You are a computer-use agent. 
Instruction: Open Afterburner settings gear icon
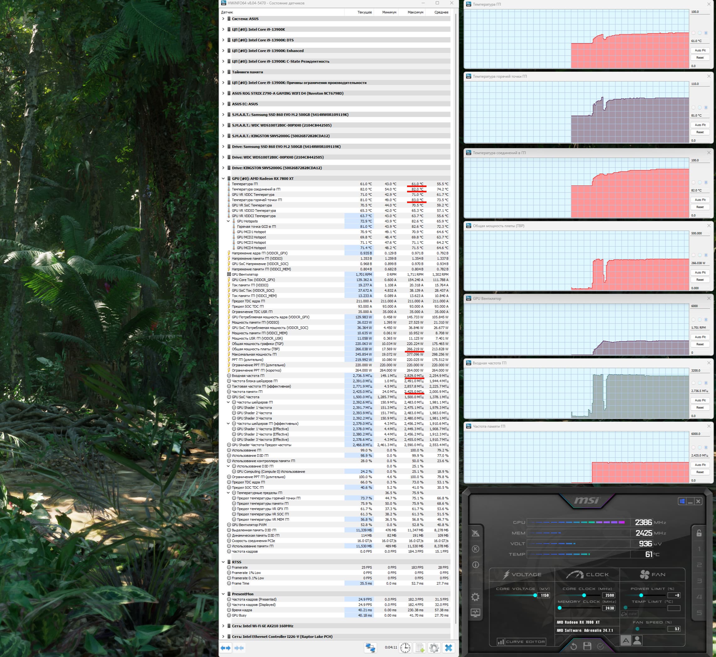pyautogui.click(x=475, y=597)
